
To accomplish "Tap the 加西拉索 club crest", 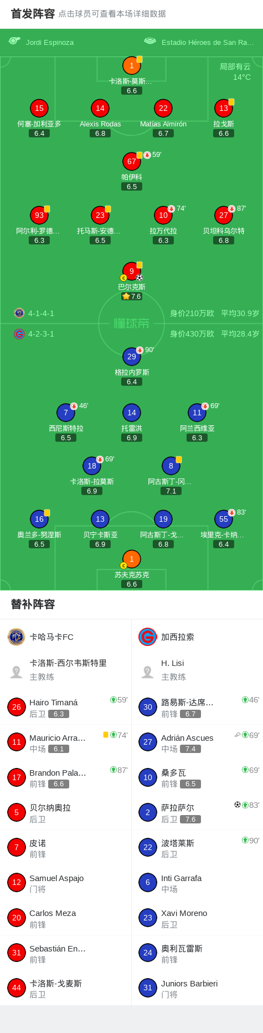I will pyautogui.click(x=148, y=637).
